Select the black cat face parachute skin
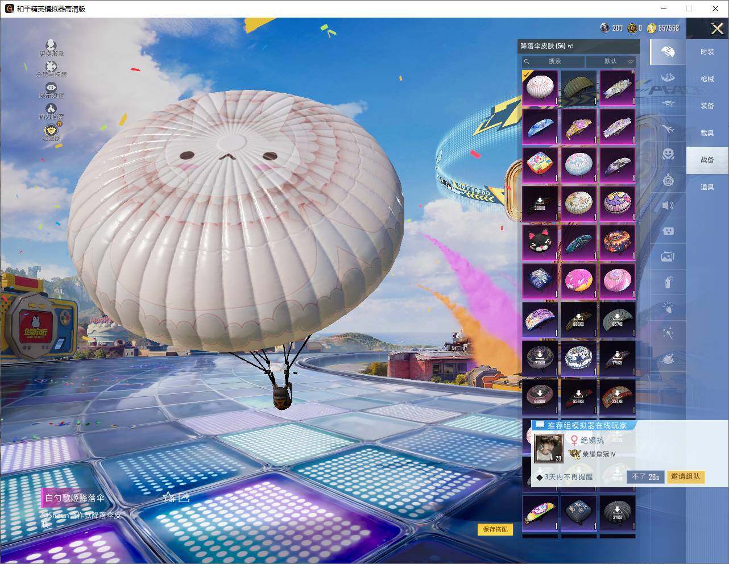The height and width of the screenshot is (564, 729). click(540, 242)
